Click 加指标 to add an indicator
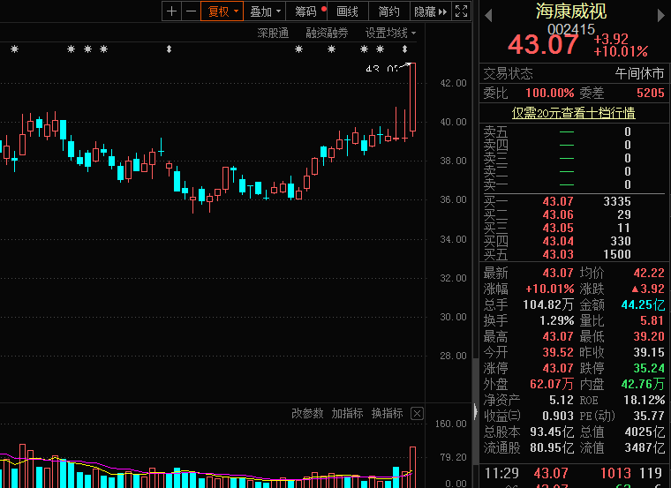Screen dimensions: 671x488 coord(347,413)
